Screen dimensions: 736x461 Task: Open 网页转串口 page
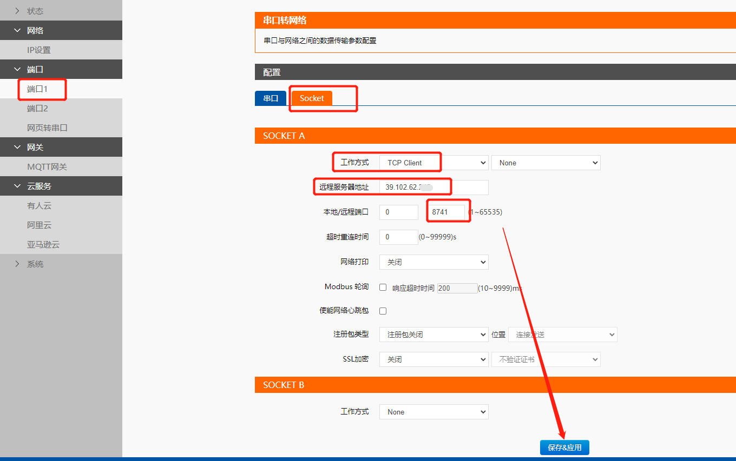[47, 128]
